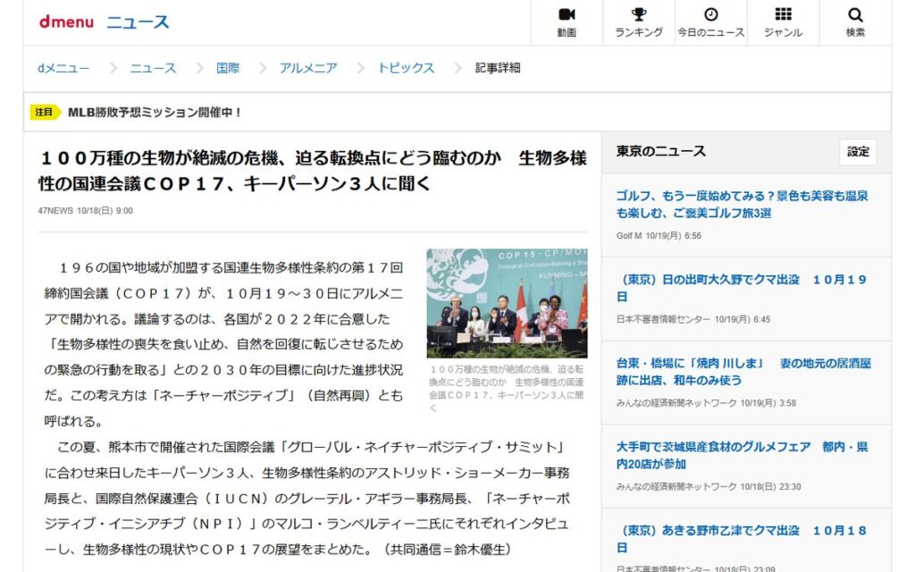Click the 注目 yellow label
Viewport: 915px width, 572px height.
[x=45, y=112]
